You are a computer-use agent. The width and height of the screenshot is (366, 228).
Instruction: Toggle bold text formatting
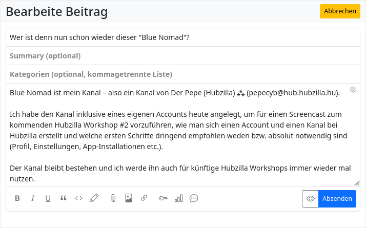point(17,198)
